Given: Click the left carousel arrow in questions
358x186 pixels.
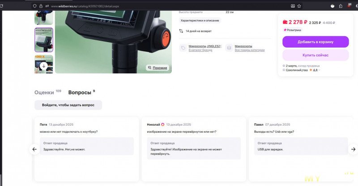Looking at the screenshot, I should pyautogui.click(x=34, y=149).
